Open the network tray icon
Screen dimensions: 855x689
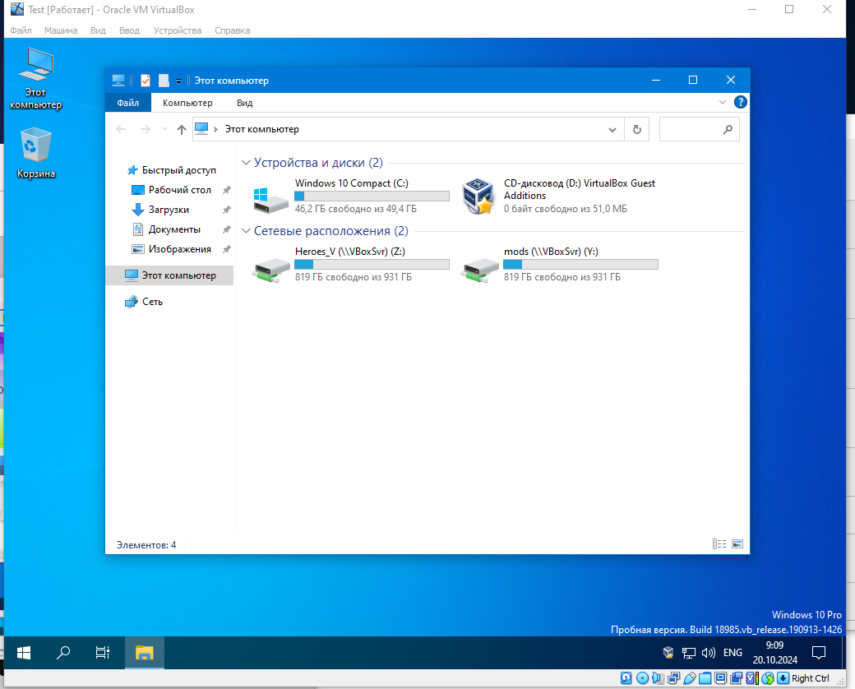(x=689, y=653)
